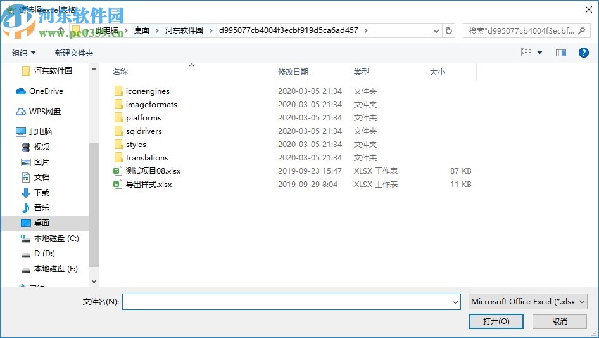Screen dimensions: 599x338
Task: Click the 取消 button
Action: [560, 321]
